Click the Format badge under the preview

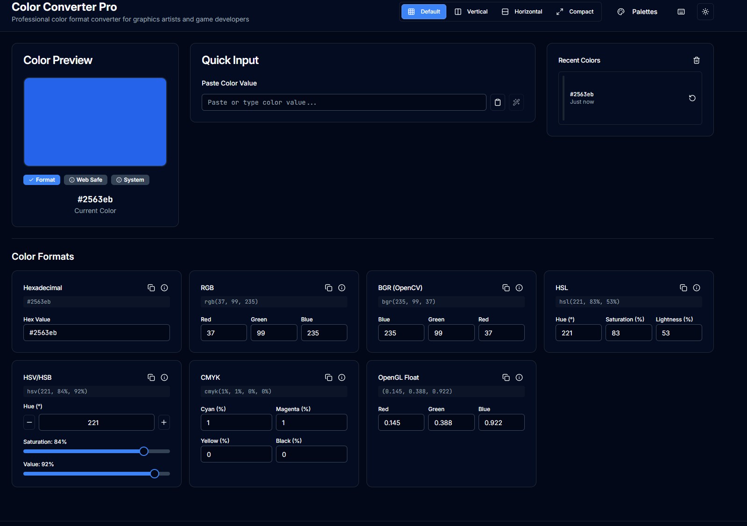pyautogui.click(x=42, y=179)
